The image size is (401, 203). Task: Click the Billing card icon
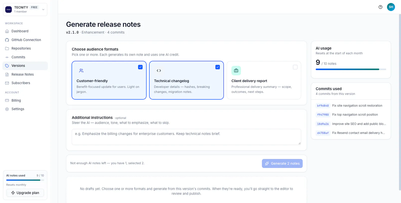[x=7, y=100]
